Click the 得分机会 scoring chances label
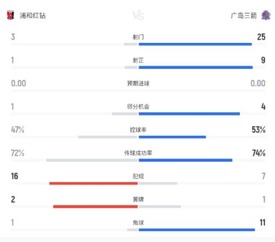 (138, 107)
